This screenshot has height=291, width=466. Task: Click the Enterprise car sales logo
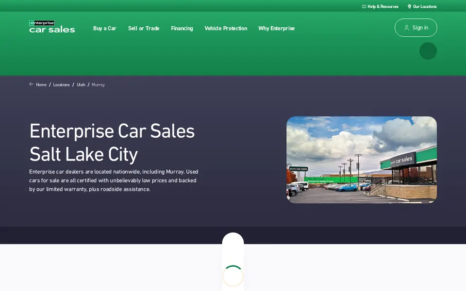52,26
